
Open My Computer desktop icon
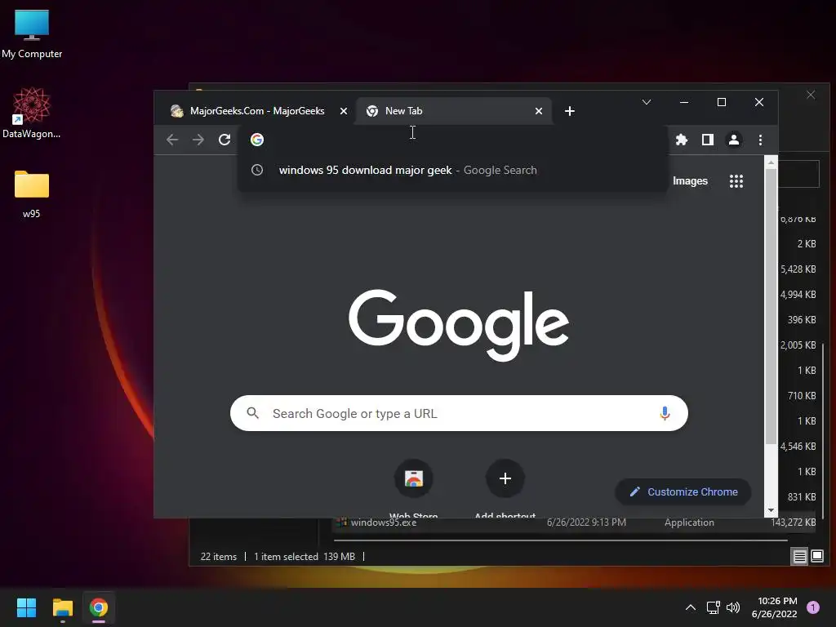coord(32,34)
